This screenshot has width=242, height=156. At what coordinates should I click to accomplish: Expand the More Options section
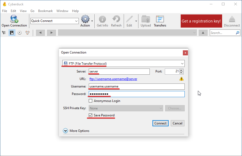[x=65, y=131]
